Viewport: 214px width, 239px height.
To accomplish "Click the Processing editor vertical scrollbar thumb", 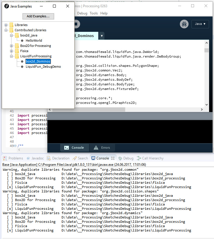I will click(x=206, y=50).
